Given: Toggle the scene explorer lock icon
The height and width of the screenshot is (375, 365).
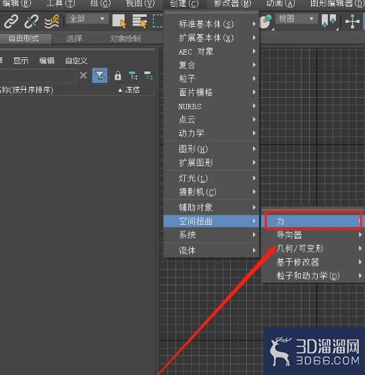Looking at the screenshot, I should [117, 76].
